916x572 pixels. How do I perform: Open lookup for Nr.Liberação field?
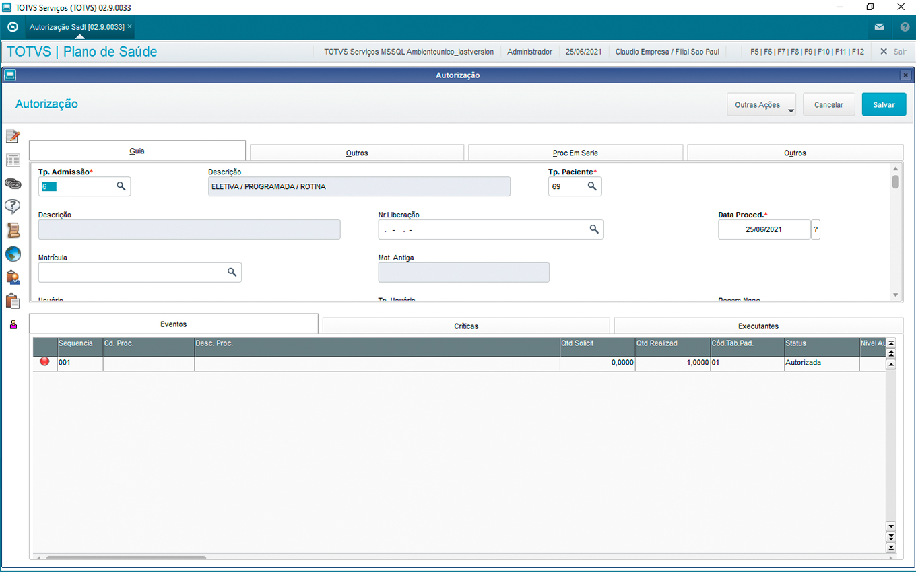click(594, 229)
